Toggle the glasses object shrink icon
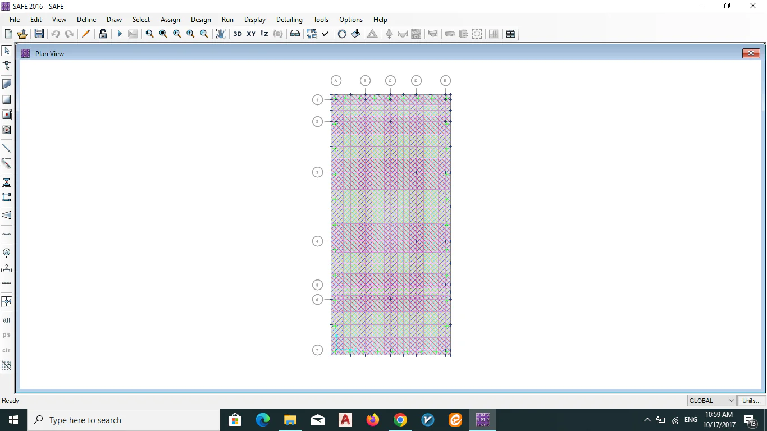Viewport: 767px width, 431px height. (295, 34)
